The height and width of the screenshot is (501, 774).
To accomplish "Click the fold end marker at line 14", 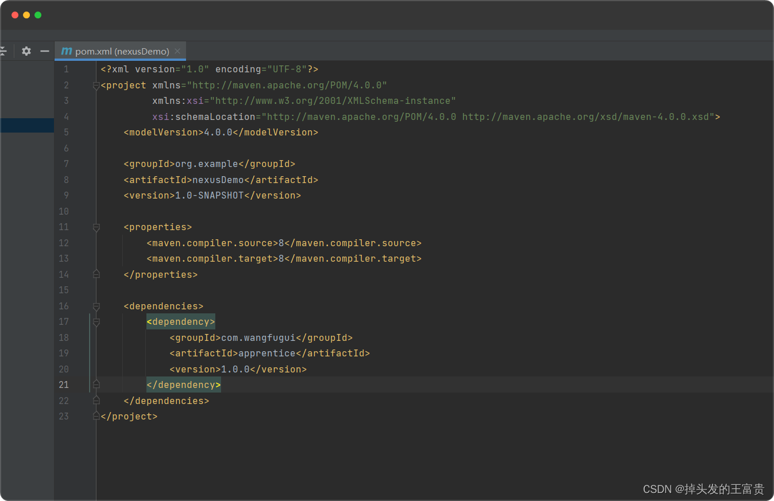I will [x=96, y=274].
